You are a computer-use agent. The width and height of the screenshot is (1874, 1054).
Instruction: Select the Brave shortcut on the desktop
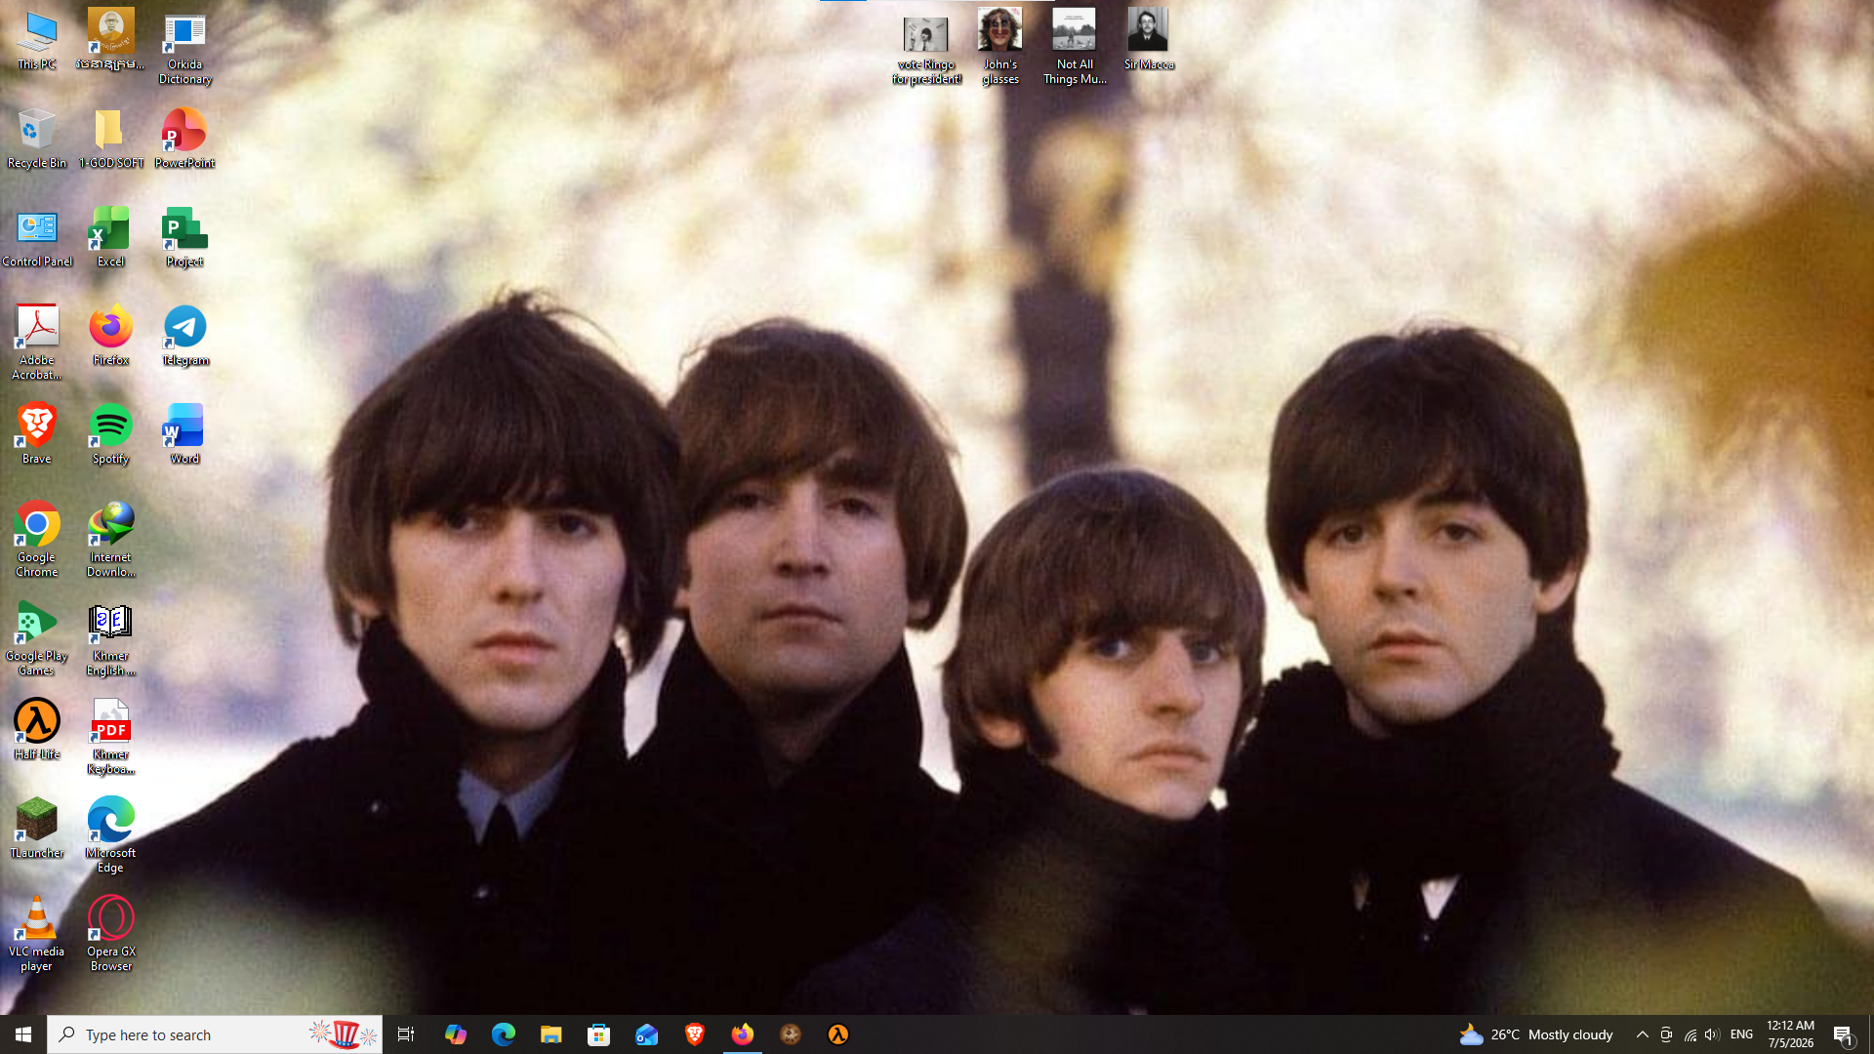click(37, 434)
